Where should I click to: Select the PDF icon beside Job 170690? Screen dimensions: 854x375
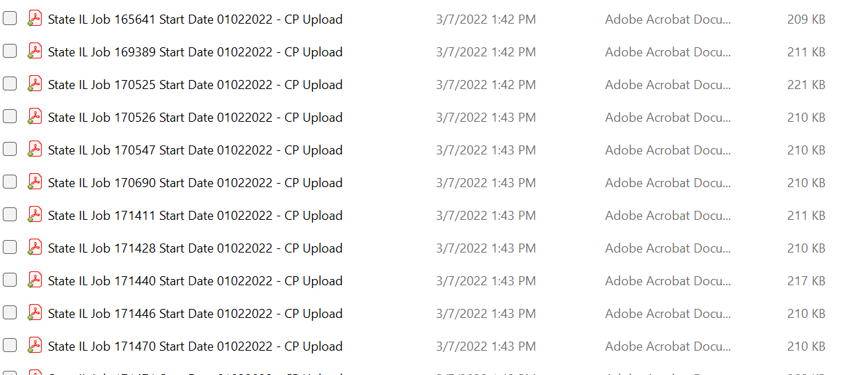34,182
